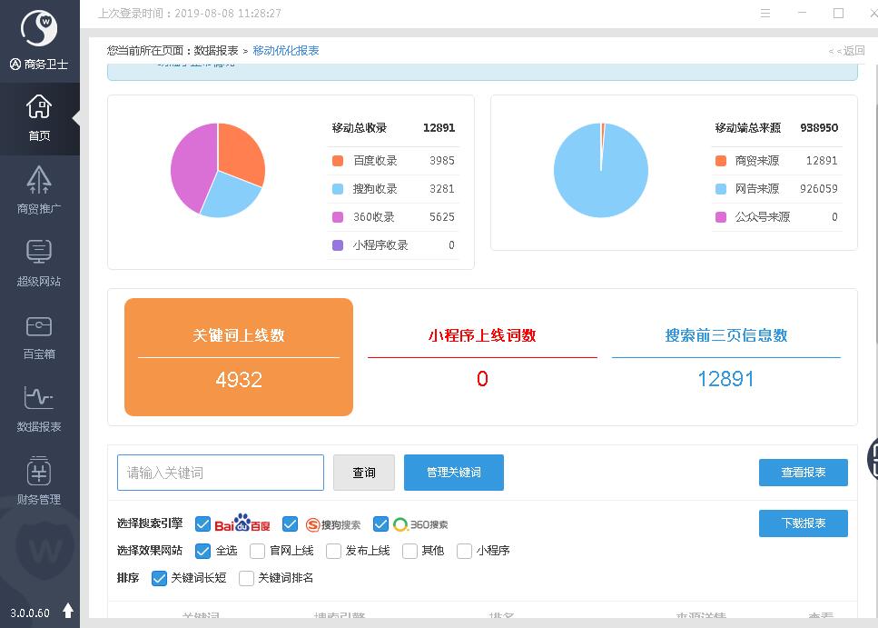878x628 pixels.
Task: Click the 管理关键词 button
Action: tap(453, 473)
